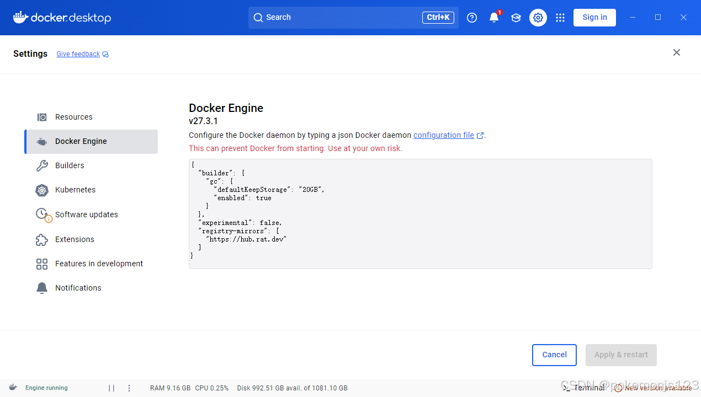Open Extensions settings
The height and width of the screenshot is (397, 701).
(x=91, y=239)
